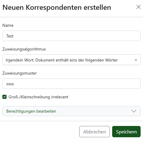
Task: Cancel via the Abbrechen button
Action: pos(94,132)
